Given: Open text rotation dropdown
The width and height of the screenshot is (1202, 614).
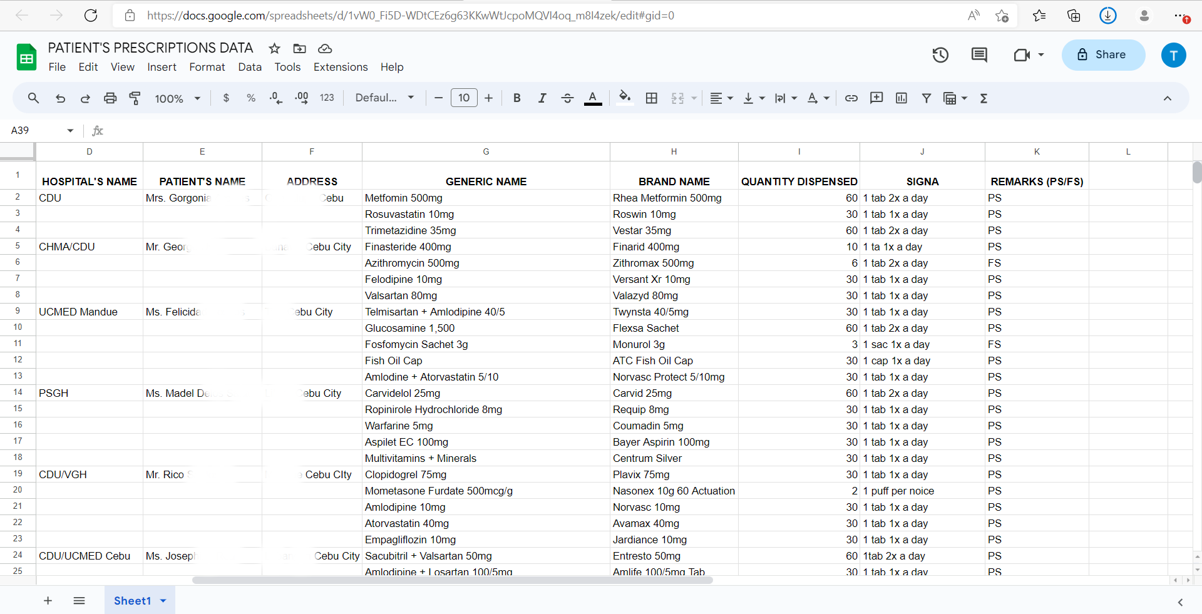Looking at the screenshot, I should 818,98.
